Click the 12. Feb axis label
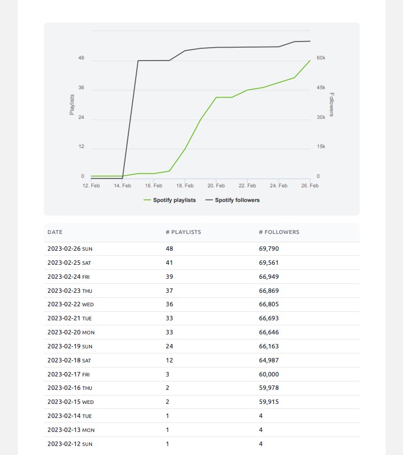The width and height of the screenshot is (403, 455). [91, 186]
